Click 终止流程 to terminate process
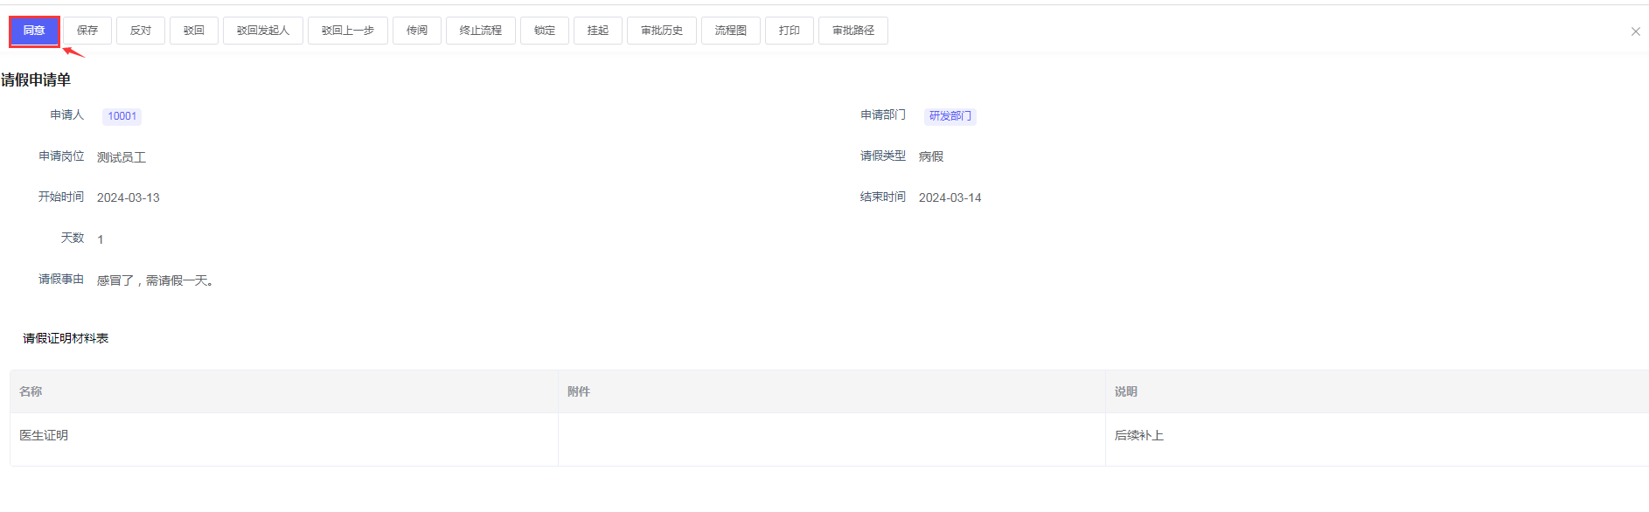 [x=480, y=31]
